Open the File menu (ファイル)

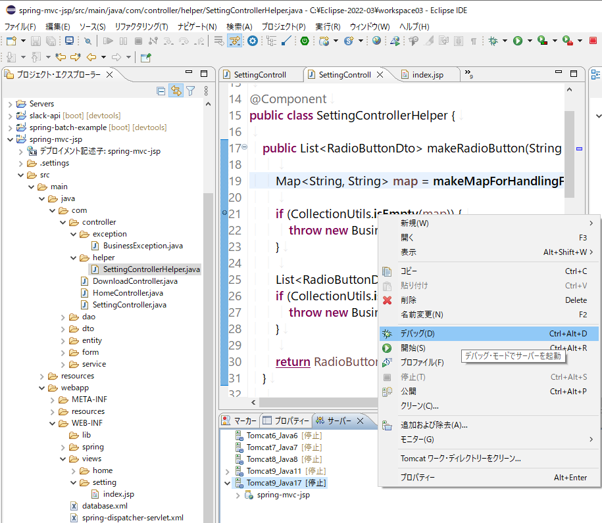pos(20,26)
